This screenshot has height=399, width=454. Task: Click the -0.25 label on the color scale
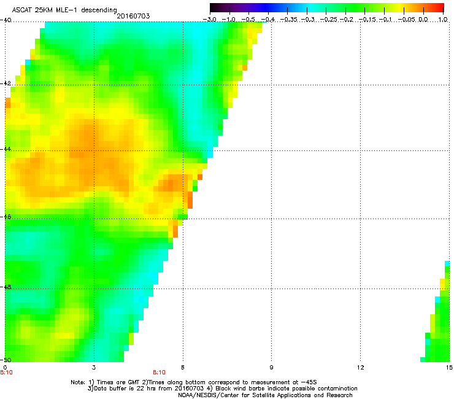point(329,20)
